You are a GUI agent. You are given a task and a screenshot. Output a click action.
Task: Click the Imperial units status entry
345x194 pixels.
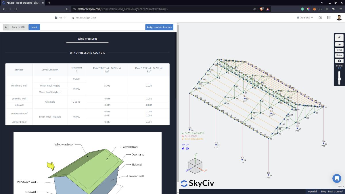(312, 191)
